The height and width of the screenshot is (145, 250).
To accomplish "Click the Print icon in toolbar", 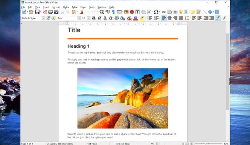I will pyautogui.click(x=50, y=12).
